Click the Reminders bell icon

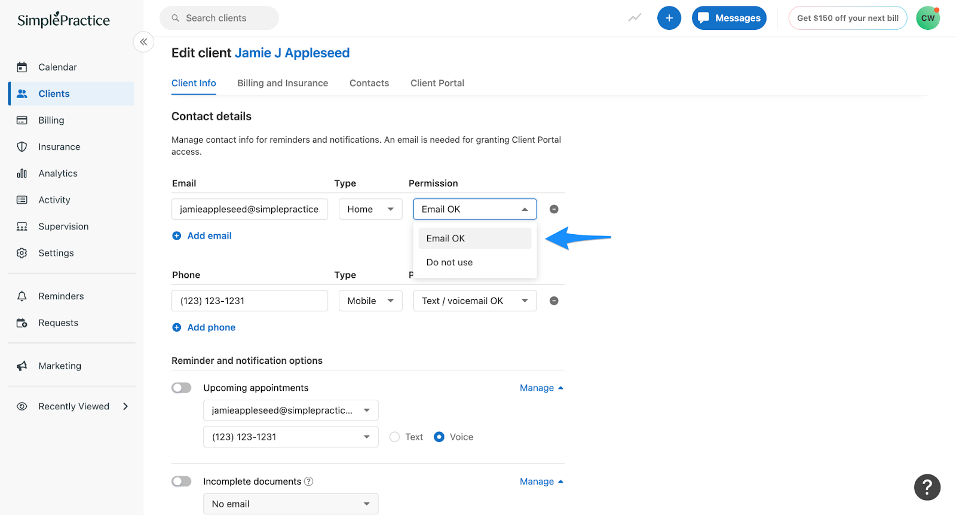tap(22, 296)
